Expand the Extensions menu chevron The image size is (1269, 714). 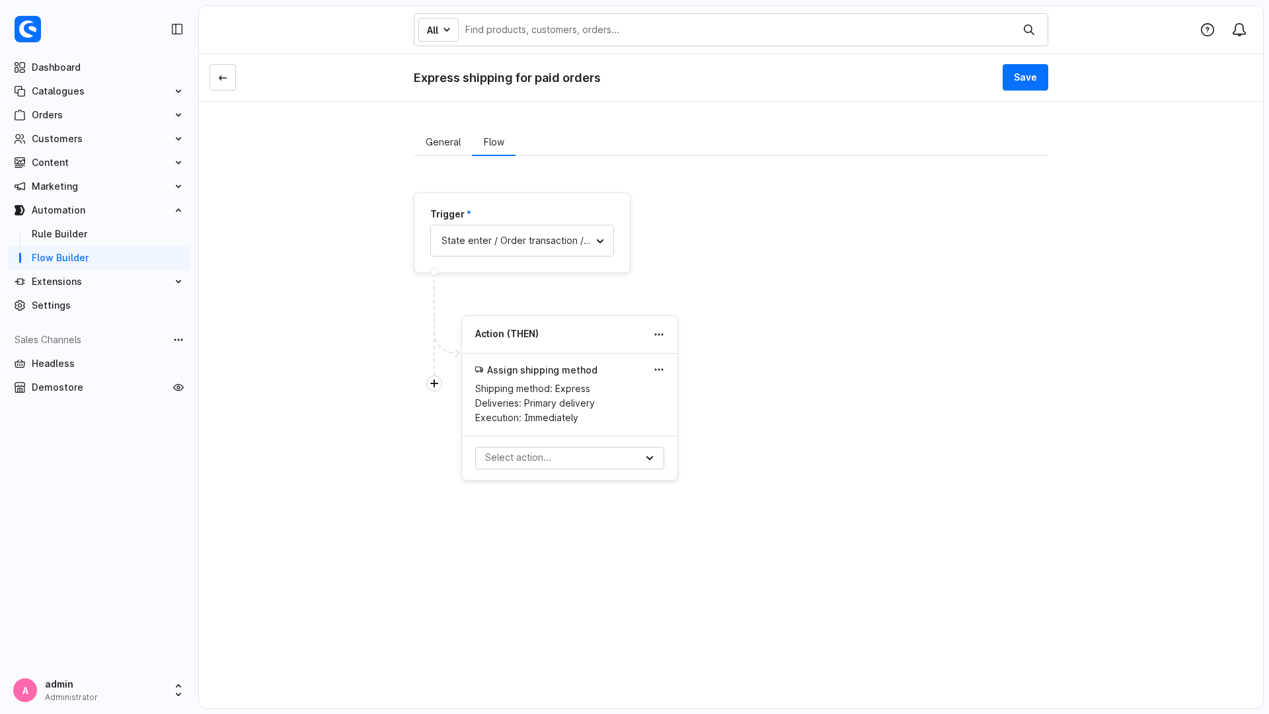(x=178, y=282)
